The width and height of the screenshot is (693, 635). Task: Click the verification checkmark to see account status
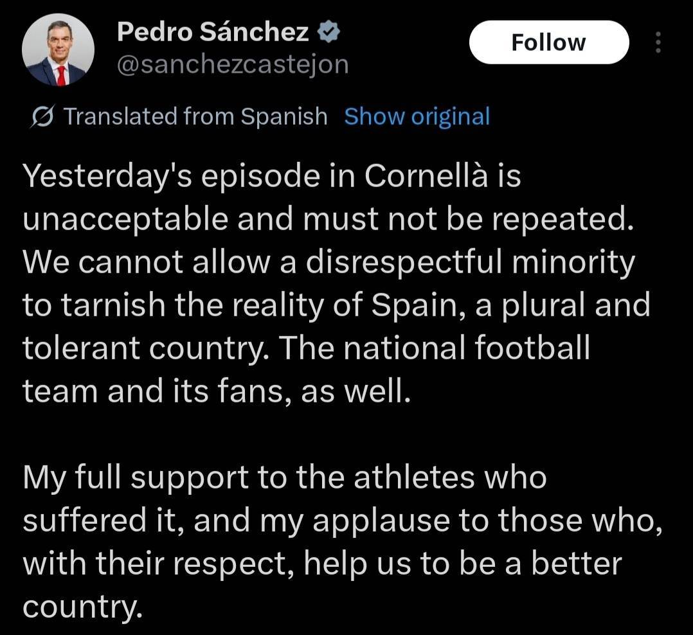(x=330, y=30)
